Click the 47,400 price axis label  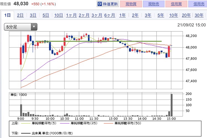coord(191,81)
